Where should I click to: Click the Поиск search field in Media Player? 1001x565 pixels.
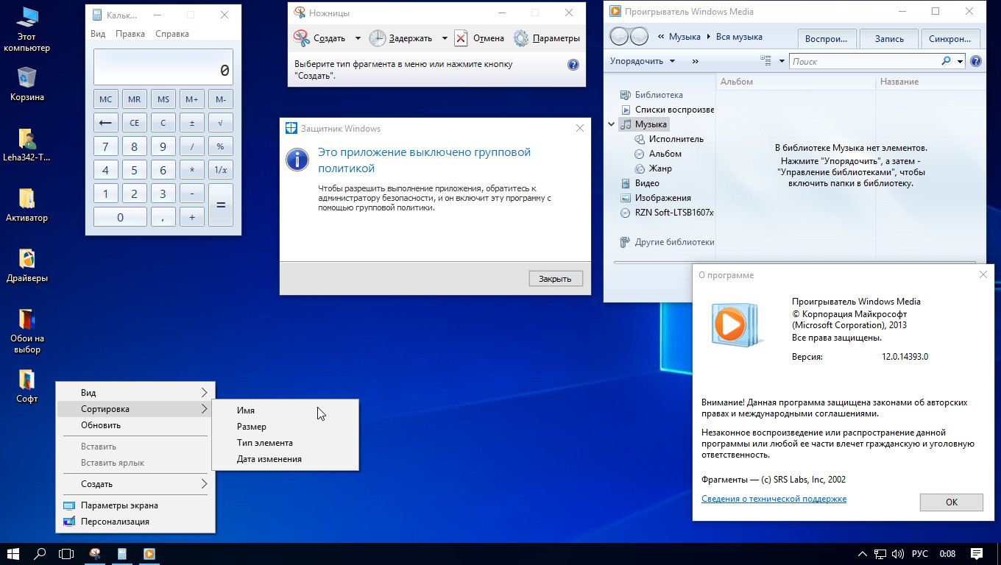(x=864, y=61)
